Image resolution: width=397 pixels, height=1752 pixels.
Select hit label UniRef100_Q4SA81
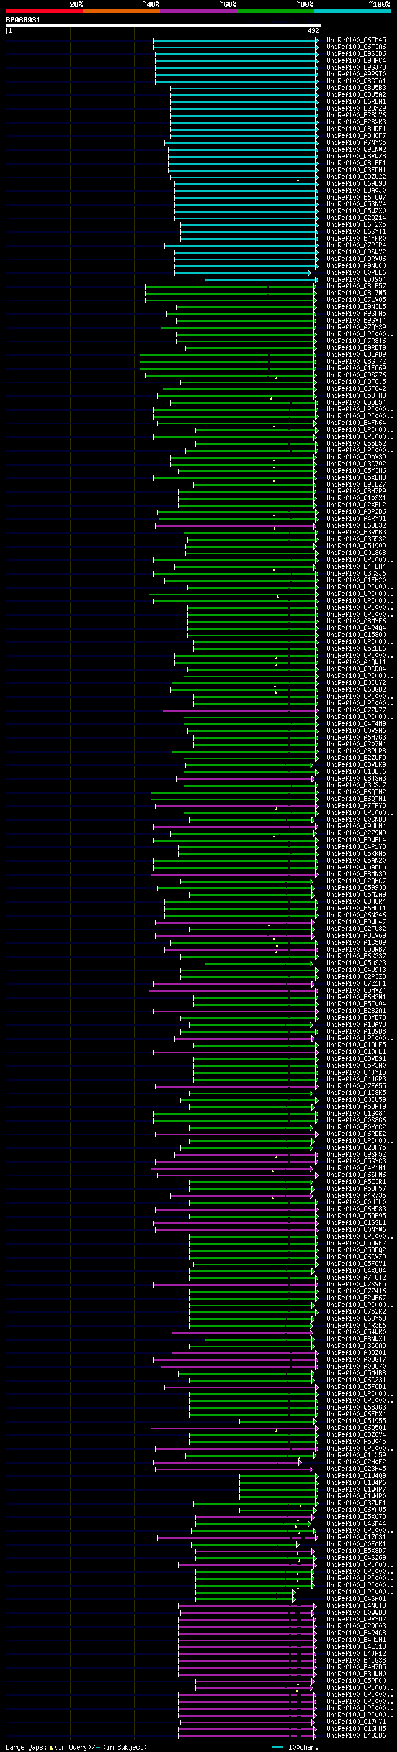(356, 1600)
